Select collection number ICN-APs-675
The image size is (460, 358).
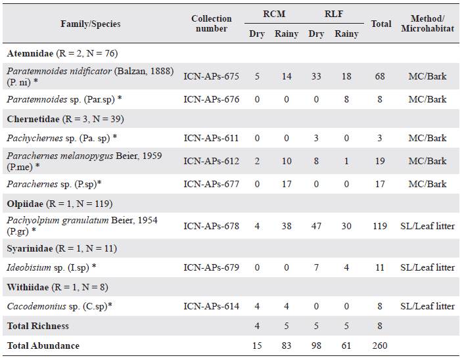coord(211,76)
